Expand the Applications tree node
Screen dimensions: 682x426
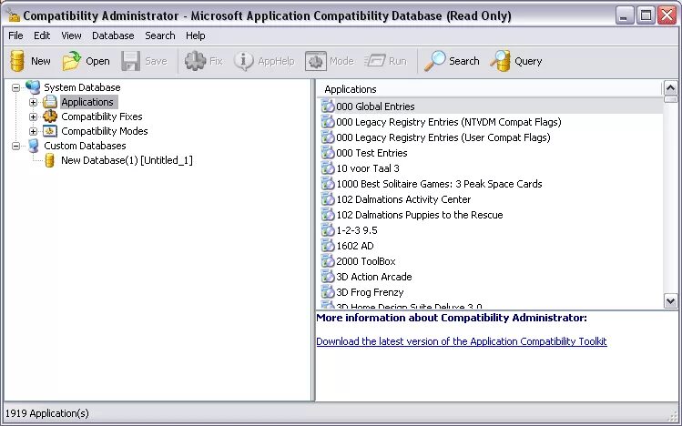(x=33, y=102)
